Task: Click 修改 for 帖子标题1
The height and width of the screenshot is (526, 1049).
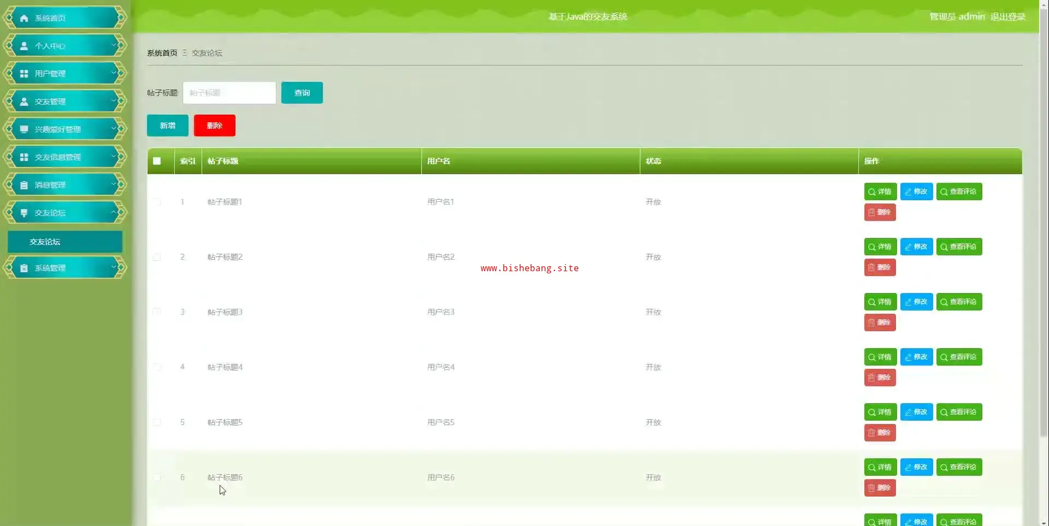Action: [x=917, y=192]
